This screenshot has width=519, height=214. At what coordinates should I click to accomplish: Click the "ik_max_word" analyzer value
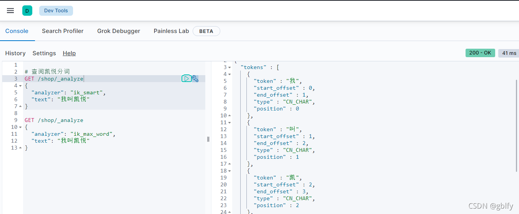point(91,134)
